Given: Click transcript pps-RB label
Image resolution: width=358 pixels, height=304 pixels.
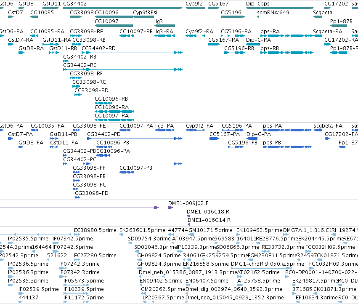Looking at the screenshot, I should pyautogui.click(x=270, y=48).
